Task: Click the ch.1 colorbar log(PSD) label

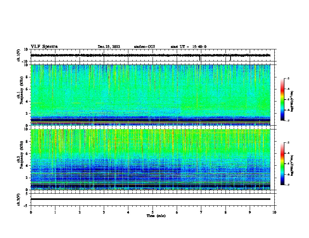Action: pyautogui.click(x=292, y=101)
